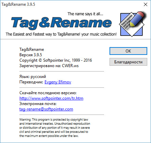The image size is (151, 143).
Task: Open the Evgeny Efimov translator link
Action: coord(58,82)
